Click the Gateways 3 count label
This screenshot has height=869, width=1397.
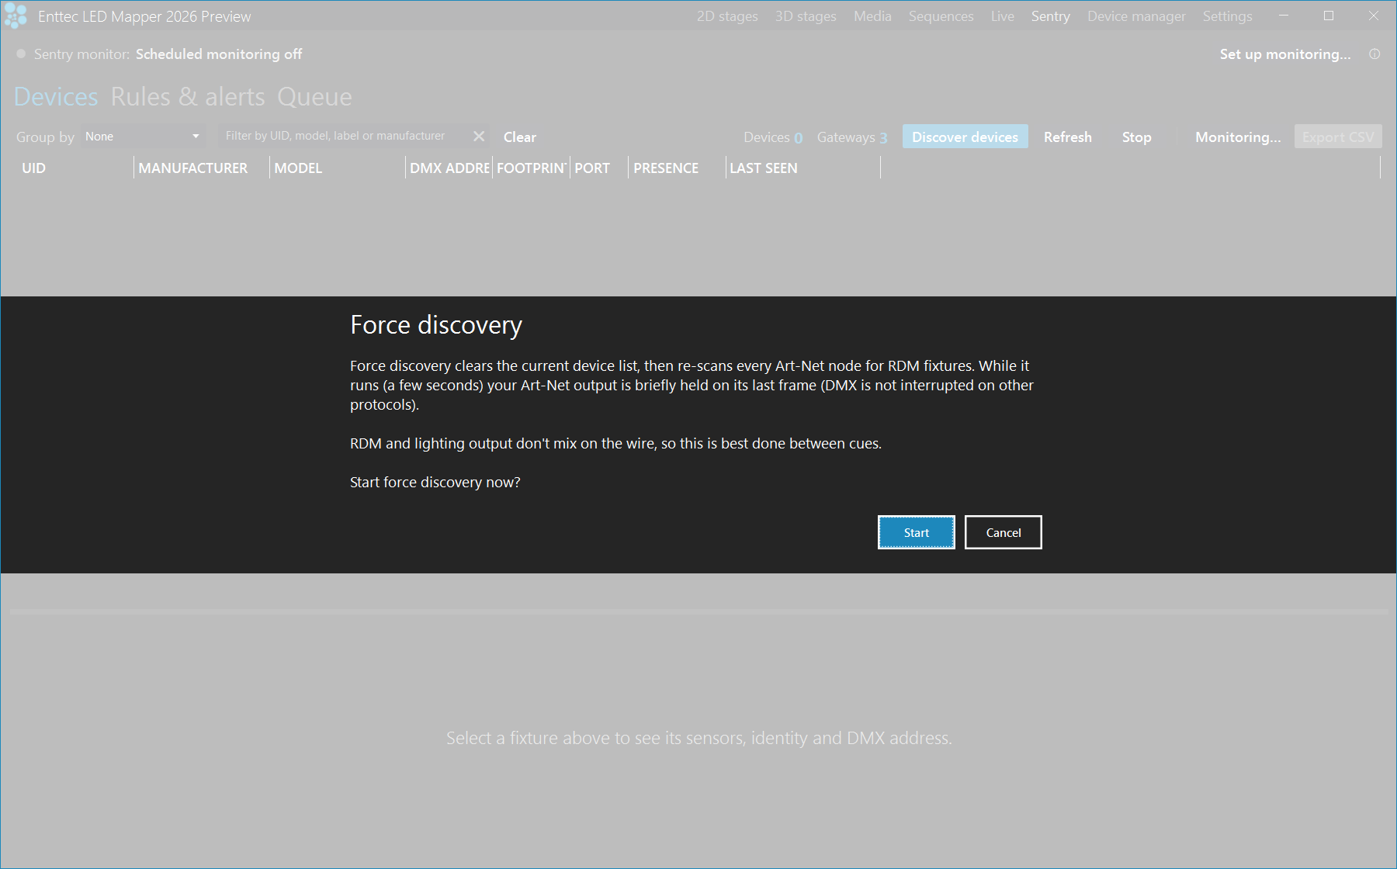[852, 137]
